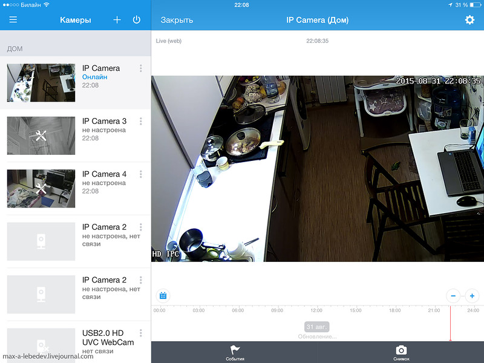
Task: Click the Камеры panel title
Action: pos(75,20)
